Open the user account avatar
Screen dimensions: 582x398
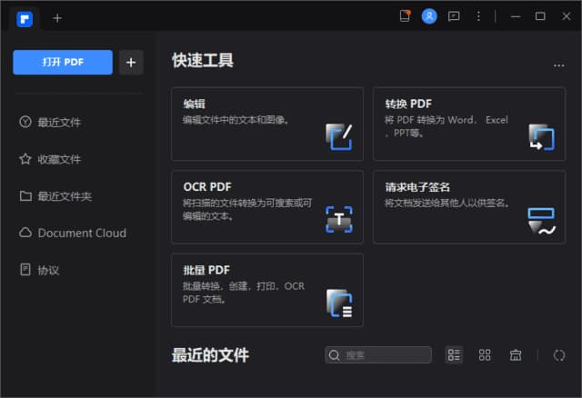[x=429, y=16]
